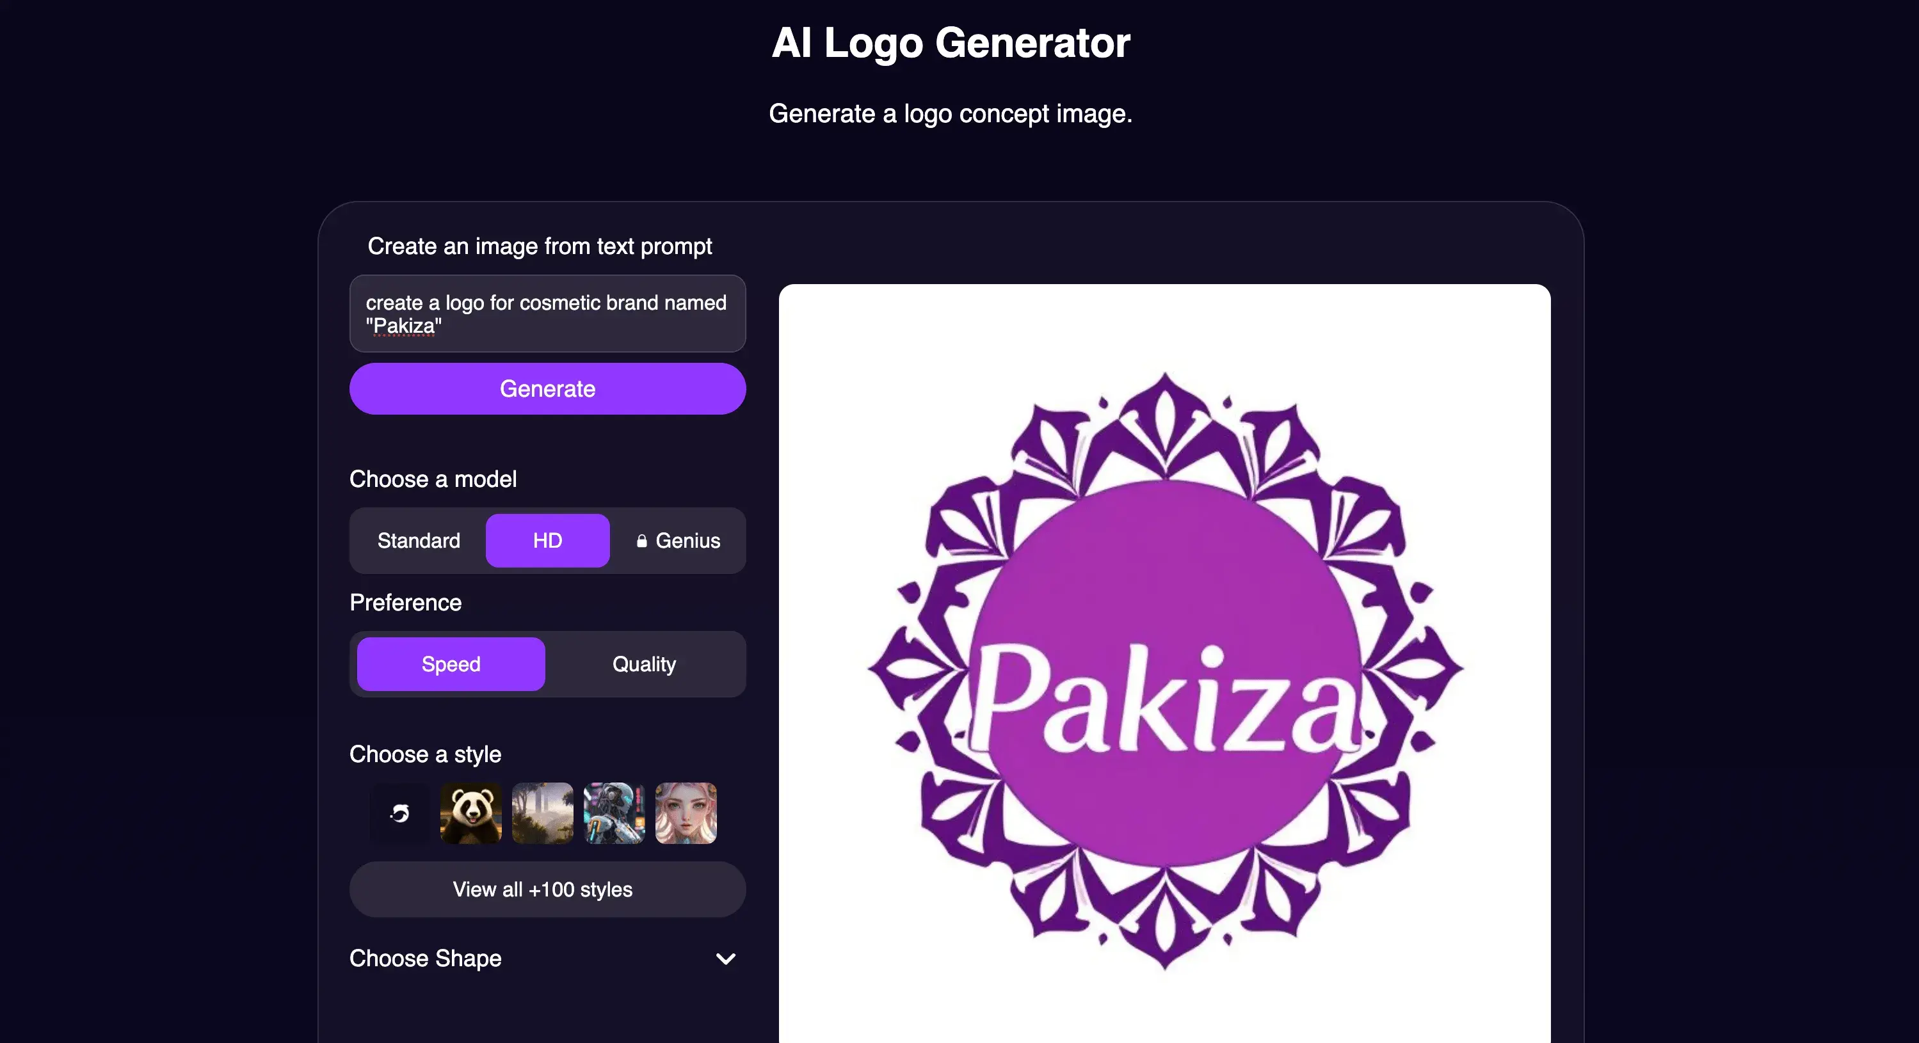Choose the anime girl style thumbnail
1919x1043 pixels.
tap(686, 813)
